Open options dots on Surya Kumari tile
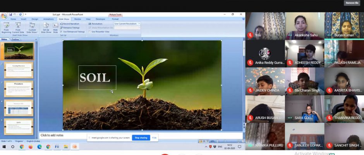 click(329, 35)
